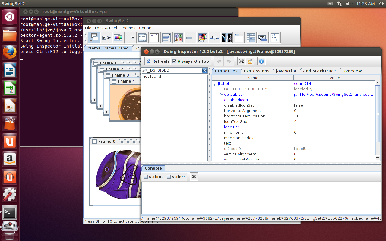386x241 pixels.
Task: Click the Refresh button
Action: click(x=157, y=61)
